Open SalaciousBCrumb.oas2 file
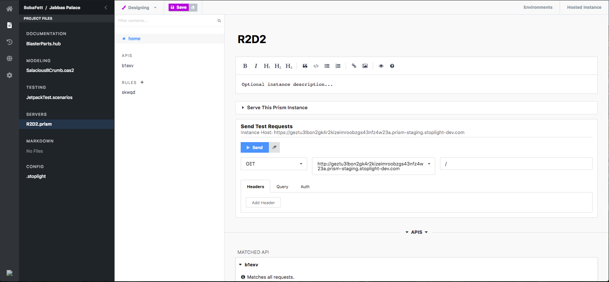Image resolution: width=609 pixels, height=282 pixels. click(50, 70)
